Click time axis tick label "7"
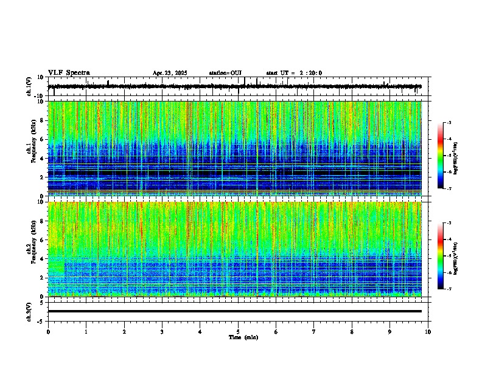Image resolution: width=482 pixels, height=372 pixels. [x=314, y=332]
